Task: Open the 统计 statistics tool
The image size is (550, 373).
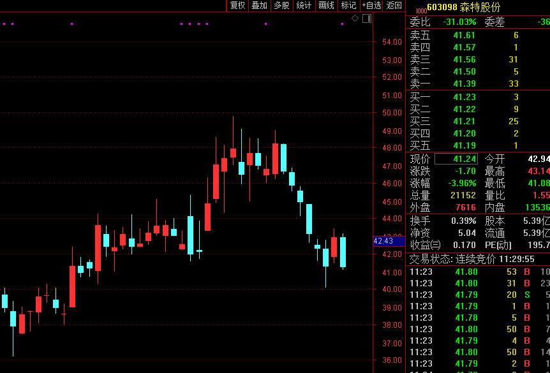Action: click(x=304, y=6)
